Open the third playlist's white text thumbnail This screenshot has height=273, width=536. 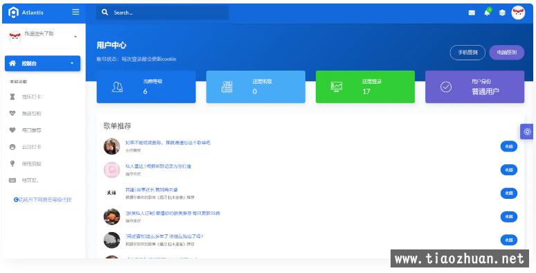111,193
